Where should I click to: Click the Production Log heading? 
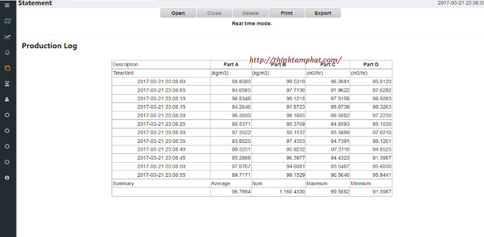[50, 46]
